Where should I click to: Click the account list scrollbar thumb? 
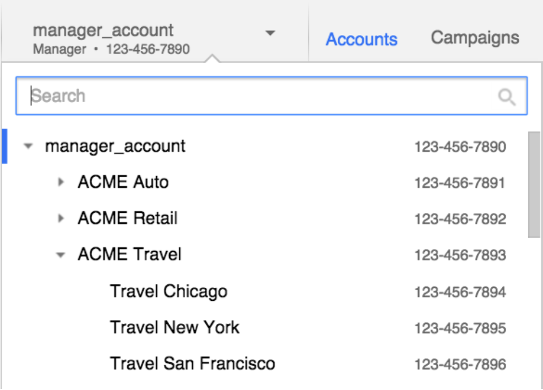(533, 185)
